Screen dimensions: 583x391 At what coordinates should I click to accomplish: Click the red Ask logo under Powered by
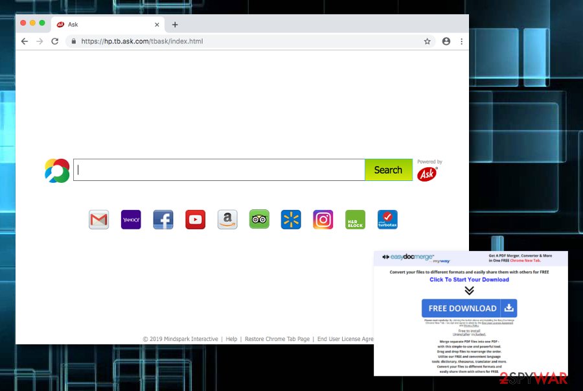[x=428, y=174]
